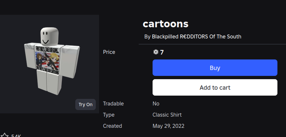
Task: Select the Tradable label
Action: click(113, 104)
